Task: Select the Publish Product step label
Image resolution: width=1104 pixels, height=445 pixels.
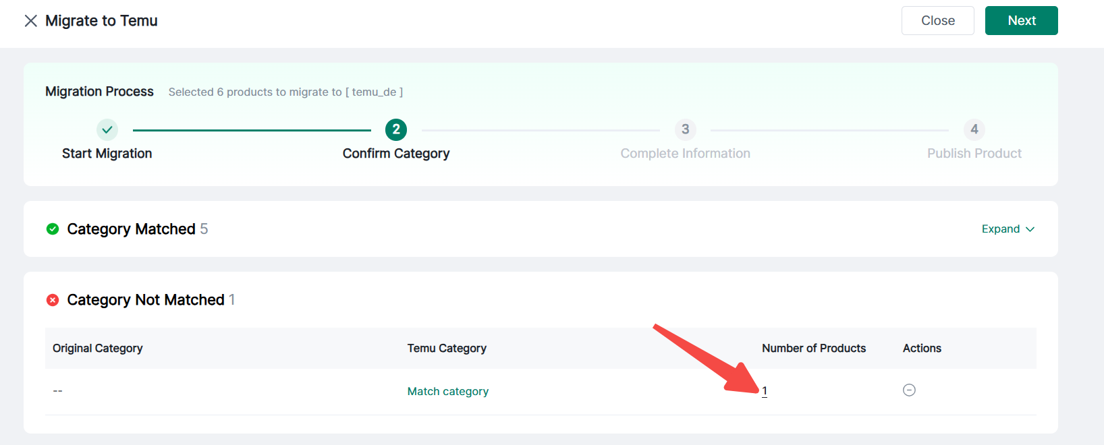Action: tap(974, 154)
